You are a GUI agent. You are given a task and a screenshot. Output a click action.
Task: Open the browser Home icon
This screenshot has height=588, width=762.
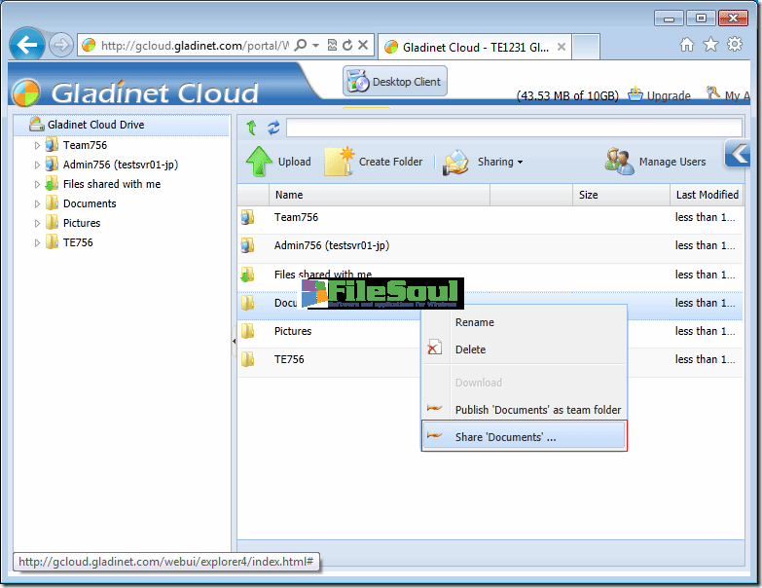pos(687,45)
